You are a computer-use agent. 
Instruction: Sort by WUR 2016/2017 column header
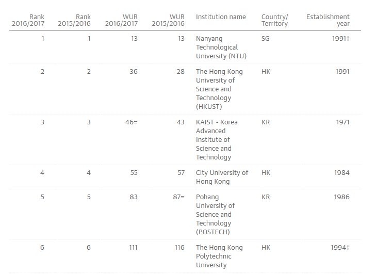point(121,20)
